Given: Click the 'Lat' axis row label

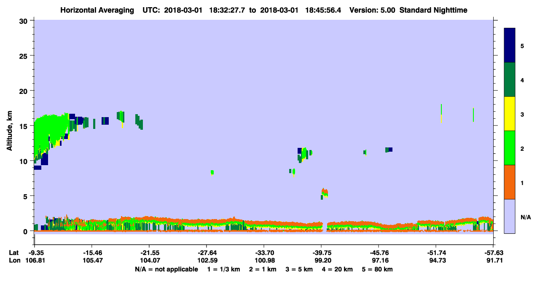Looking at the screenshot, I should click(13, 253).
